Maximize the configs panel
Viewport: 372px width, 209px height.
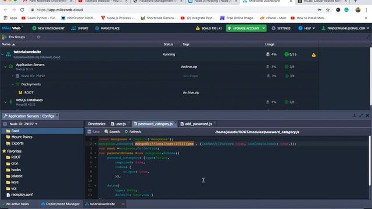click(x=361, y=116)
